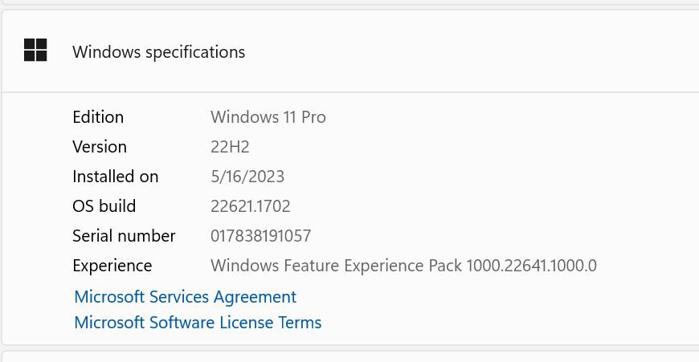This screenshot has height=362, width=699.
Task: Click the OS build label
Action: pyautogui.click(x=104, y=206)
